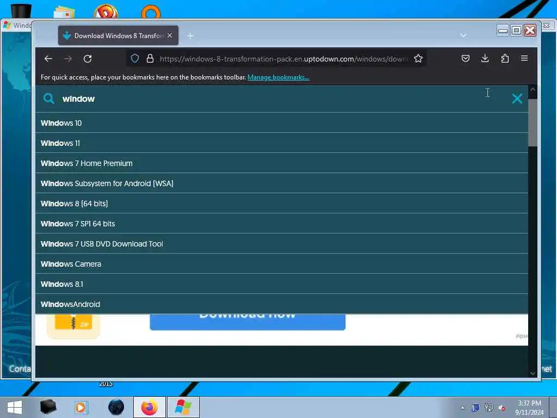This screenshot has height=418, width=557.
Task: Open the Manage bookmarks link
Action: click(x=278, y=77)
